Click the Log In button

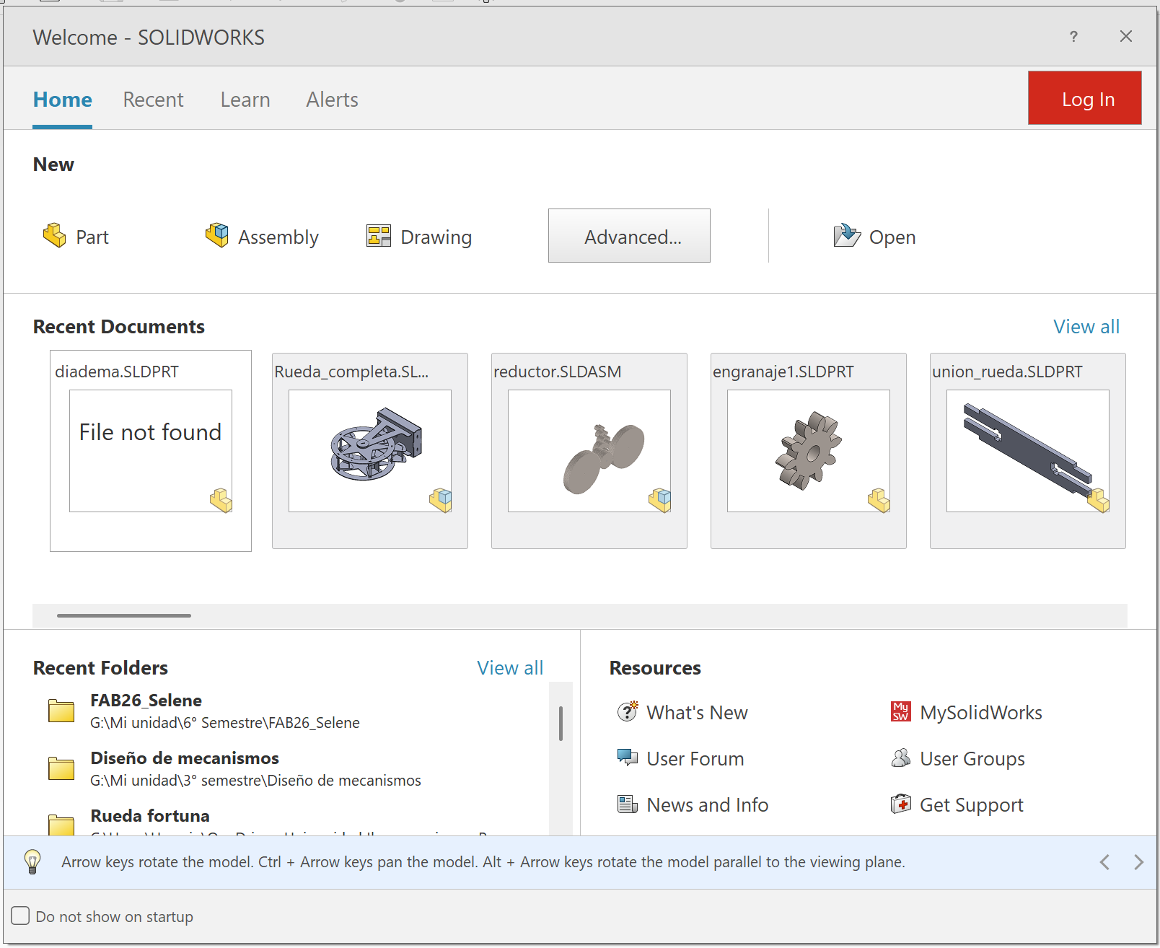click(x=1085, y=98)
